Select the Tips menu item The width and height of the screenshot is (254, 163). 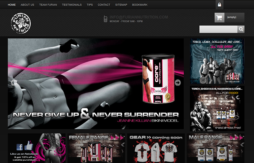(90, 5)
